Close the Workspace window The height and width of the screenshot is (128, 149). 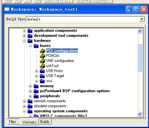tap(144, 9)
